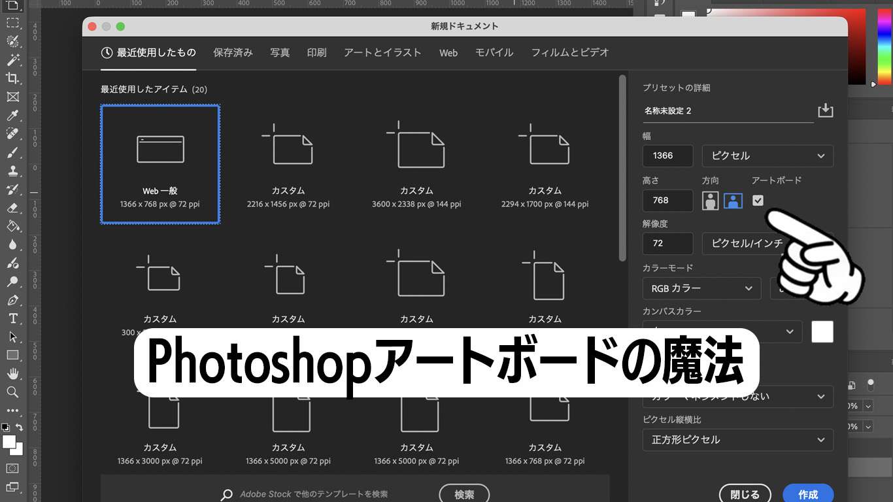This screenshot has height=502, width=893.
Task: Select the Brush tool
Action: point(12,153)
